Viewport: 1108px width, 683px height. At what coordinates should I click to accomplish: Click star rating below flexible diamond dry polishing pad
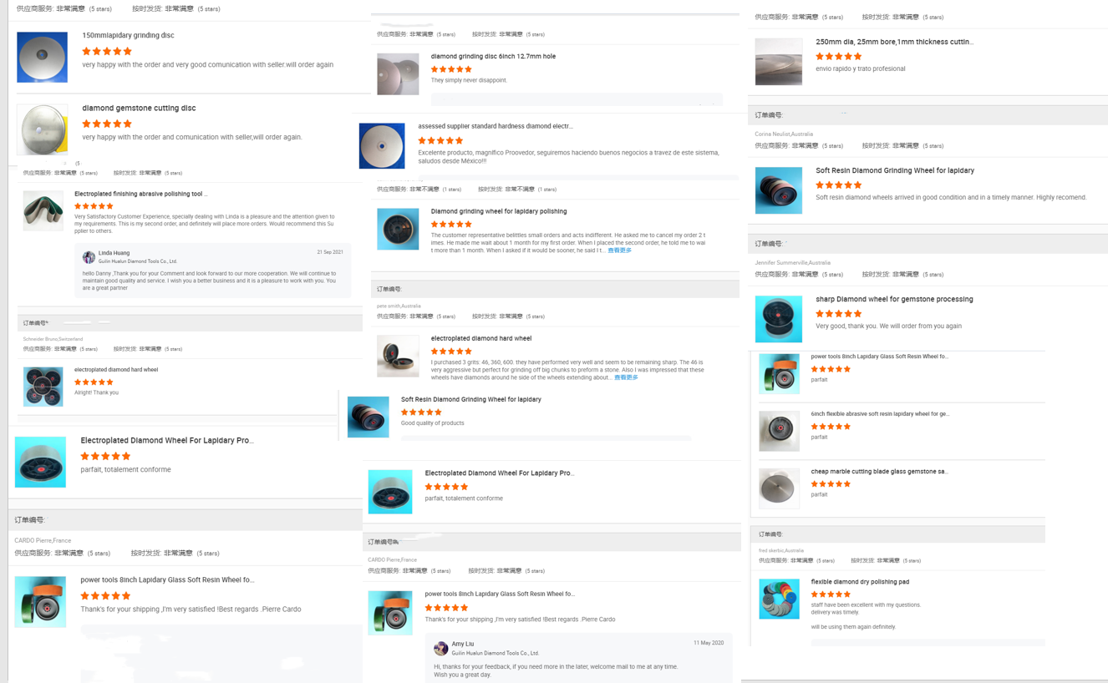click(x=831, y=594)
